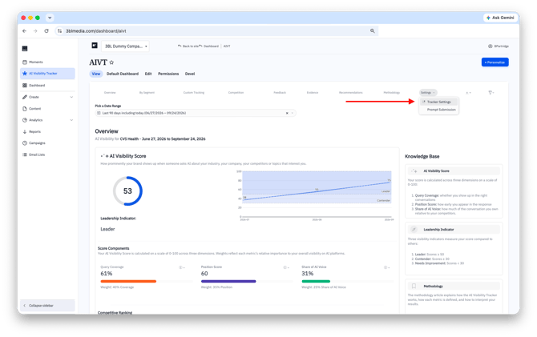Collapse the sidebar
This screenshot has width=537, height=337.
click(47, 306)
